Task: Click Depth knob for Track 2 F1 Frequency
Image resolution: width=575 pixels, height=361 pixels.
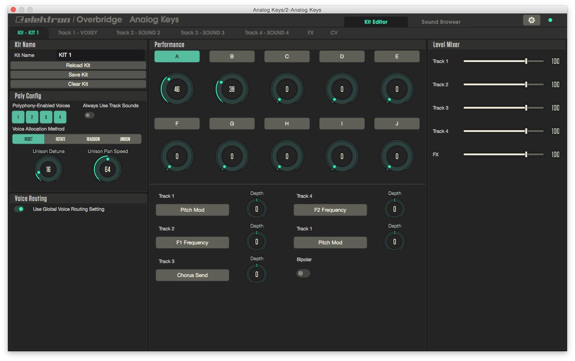Action: [257, 242]
